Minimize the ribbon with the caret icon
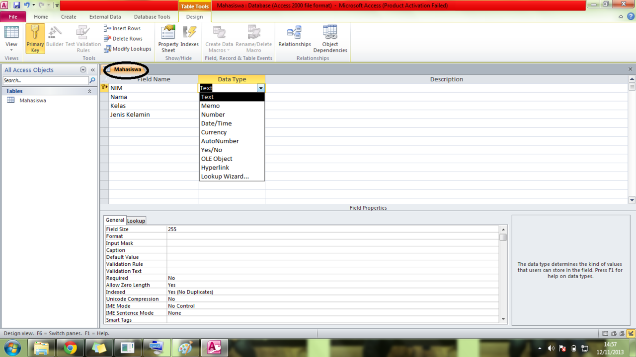This screenshot has width=636, height=357. coord(621,16)
